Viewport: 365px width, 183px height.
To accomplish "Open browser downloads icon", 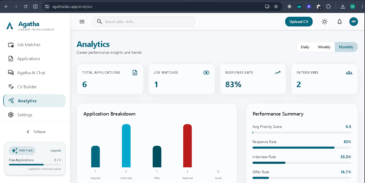I will [x=343, y=6].
